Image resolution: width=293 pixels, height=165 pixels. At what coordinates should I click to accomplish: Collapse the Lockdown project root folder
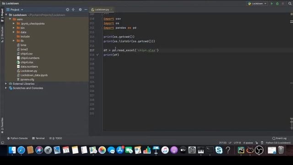[x=6, y=15]
